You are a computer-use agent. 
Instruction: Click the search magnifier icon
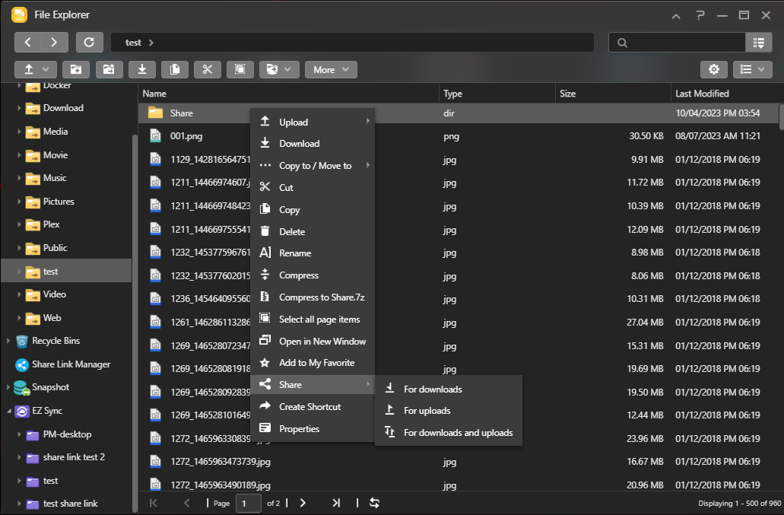(x=622, y=43)
